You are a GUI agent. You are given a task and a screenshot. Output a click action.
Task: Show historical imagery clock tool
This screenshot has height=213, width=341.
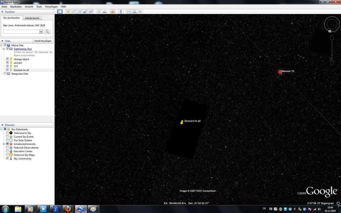pyautogui.click(x=99, y=12)
